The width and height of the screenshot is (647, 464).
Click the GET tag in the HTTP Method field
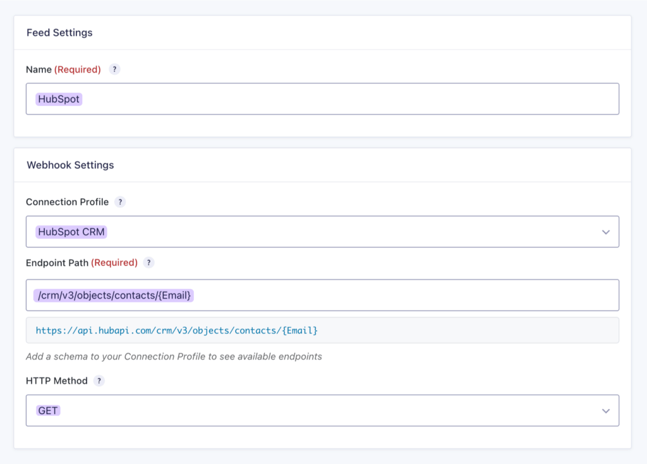click(x=49, y=410)
